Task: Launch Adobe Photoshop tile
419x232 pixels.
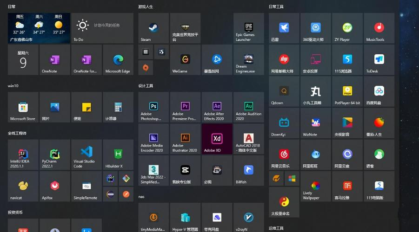Action: [x=153, y=107]
